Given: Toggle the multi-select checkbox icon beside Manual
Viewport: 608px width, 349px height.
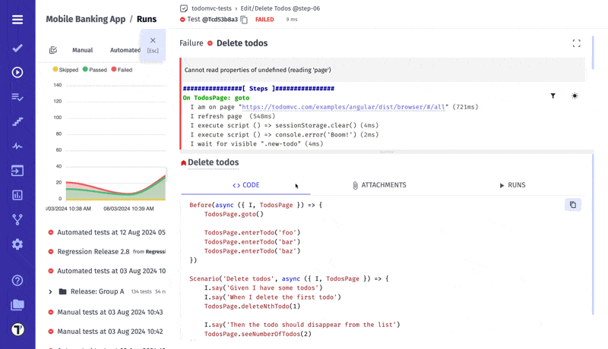Looking at the screenshot, I should tap(53, 50).
